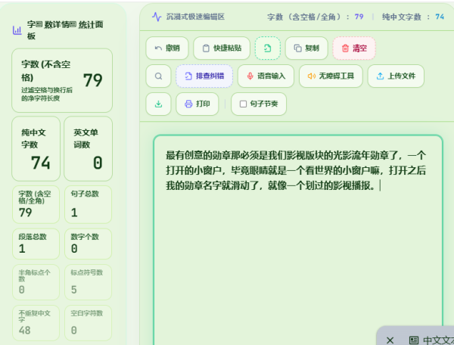The image size is (454, 345).
Task: Click the trash can icon on 清空
Action: [345, 48]
